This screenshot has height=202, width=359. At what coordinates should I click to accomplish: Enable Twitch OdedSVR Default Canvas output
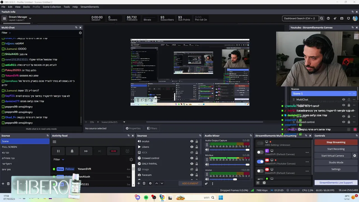pos(260,152)
